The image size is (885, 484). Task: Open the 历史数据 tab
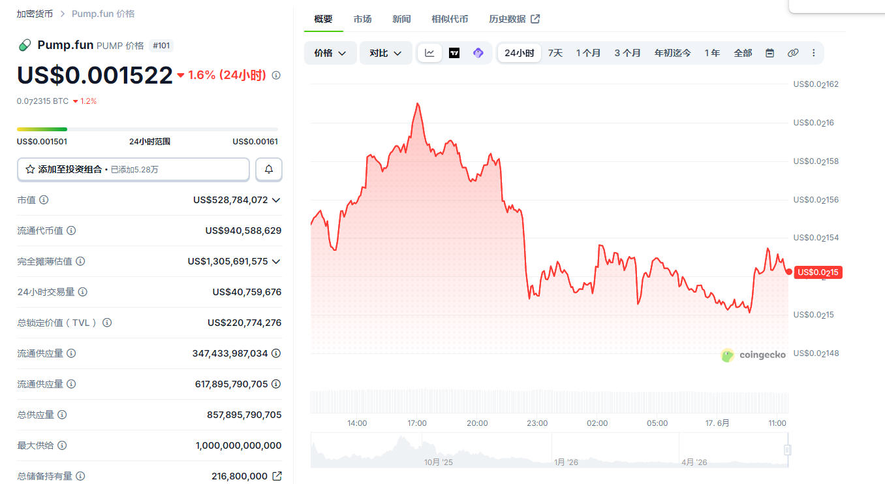[x=514, y=19]
